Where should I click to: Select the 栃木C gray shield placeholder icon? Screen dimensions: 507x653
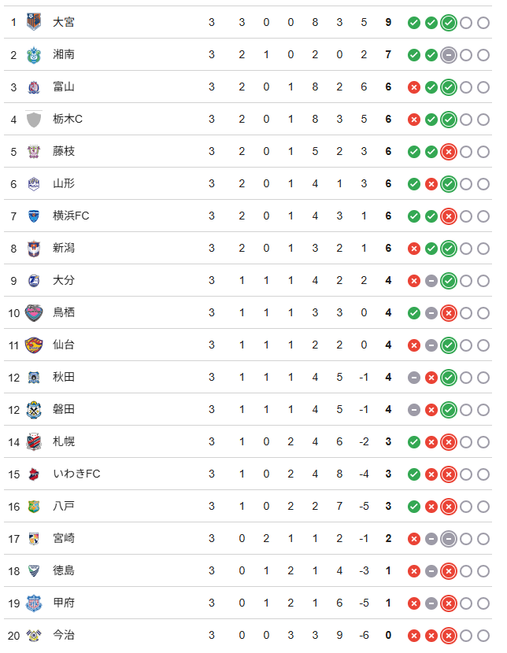[x=34, y=119]
